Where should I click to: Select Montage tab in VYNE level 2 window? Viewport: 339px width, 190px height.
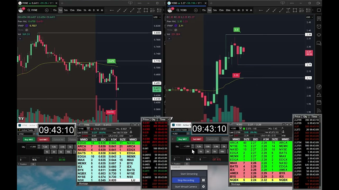(x=83, y=183)
